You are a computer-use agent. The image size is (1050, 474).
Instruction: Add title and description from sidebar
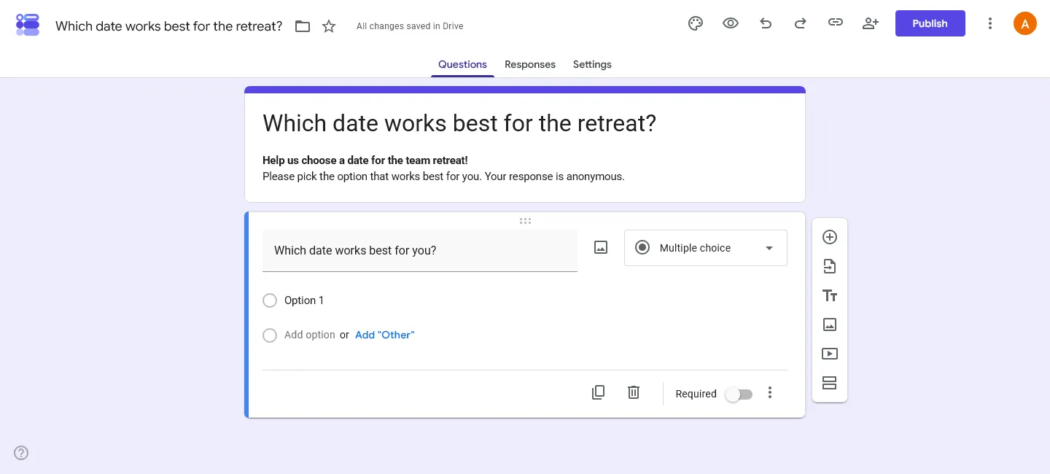click(830, 295)
